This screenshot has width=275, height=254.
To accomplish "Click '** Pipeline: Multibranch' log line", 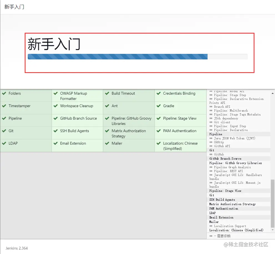I will pos(229,110).
